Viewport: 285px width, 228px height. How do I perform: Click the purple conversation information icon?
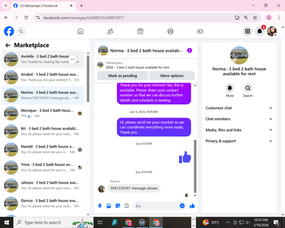pyautogui.click(x=189, y=51)
